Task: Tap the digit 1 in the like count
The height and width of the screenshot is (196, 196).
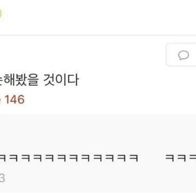Action: tap(7, 99)
